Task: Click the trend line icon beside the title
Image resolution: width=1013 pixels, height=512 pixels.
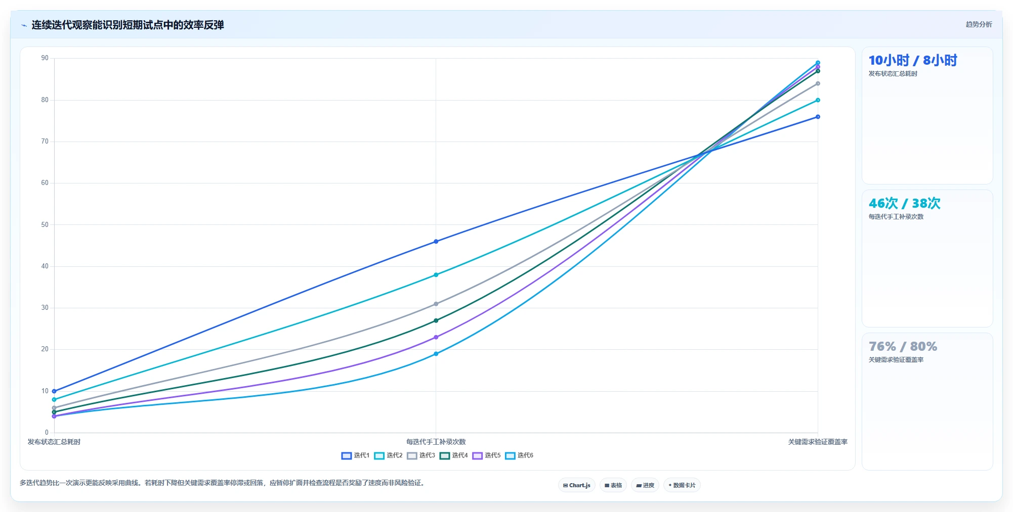Action: point(24,25)
